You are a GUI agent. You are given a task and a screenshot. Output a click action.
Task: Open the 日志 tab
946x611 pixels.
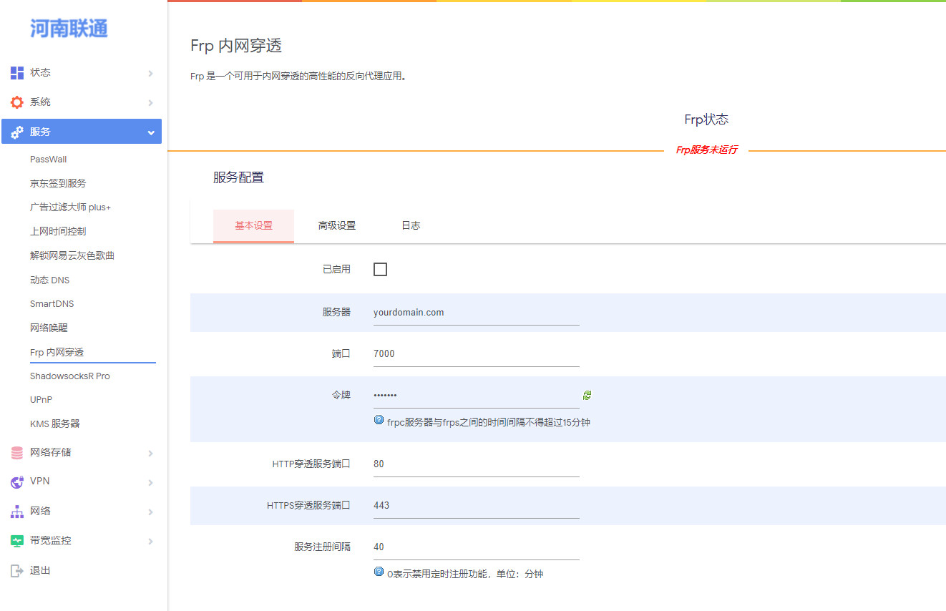(x=411, y=226)
